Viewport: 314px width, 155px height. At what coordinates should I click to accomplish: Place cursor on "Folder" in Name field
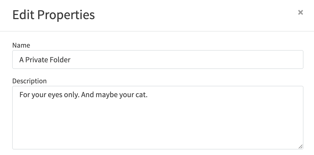(59, 60)
